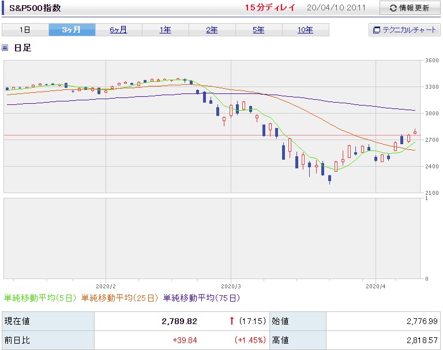The image size is (443, 350).
Task: Click the 始値 label cell
Action: [x=298, y=321]
